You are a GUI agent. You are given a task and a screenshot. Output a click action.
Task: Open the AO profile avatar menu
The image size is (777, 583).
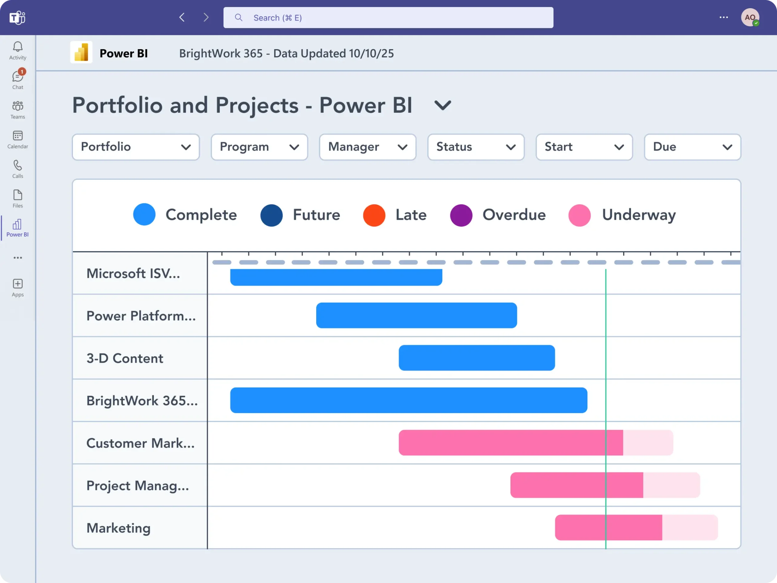[750, 17]
